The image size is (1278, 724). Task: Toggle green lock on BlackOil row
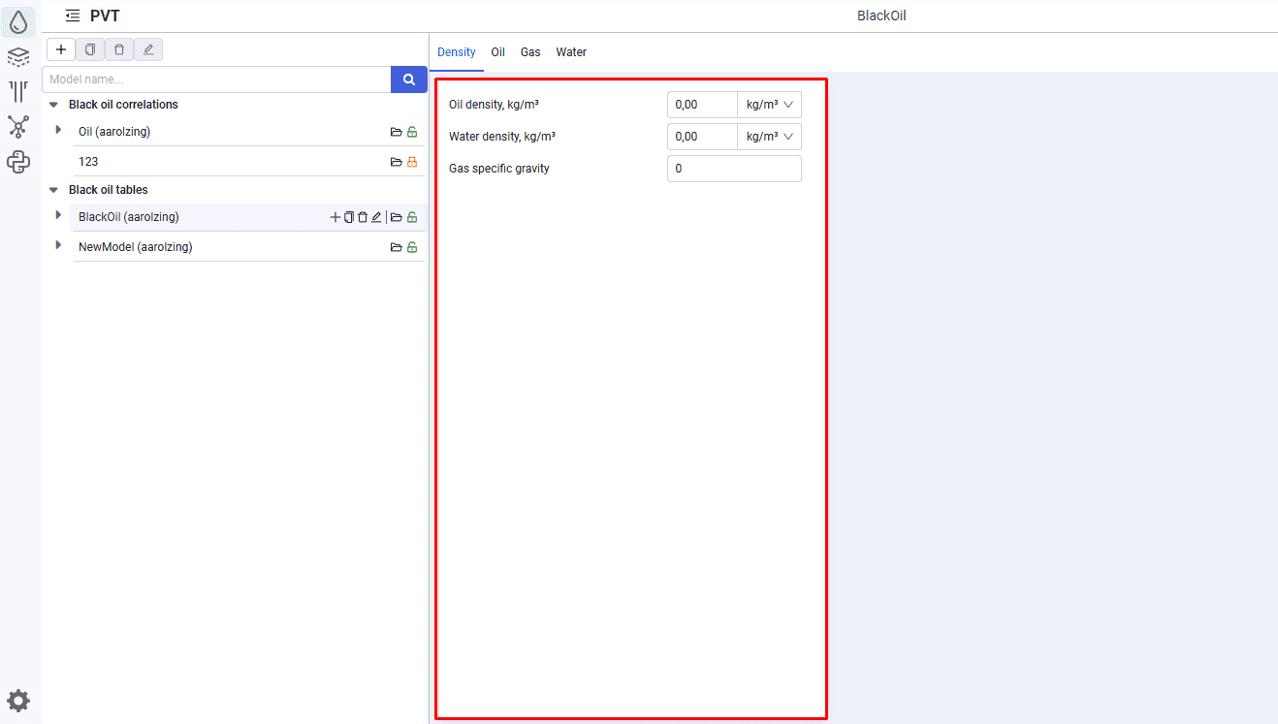[412, 217]
